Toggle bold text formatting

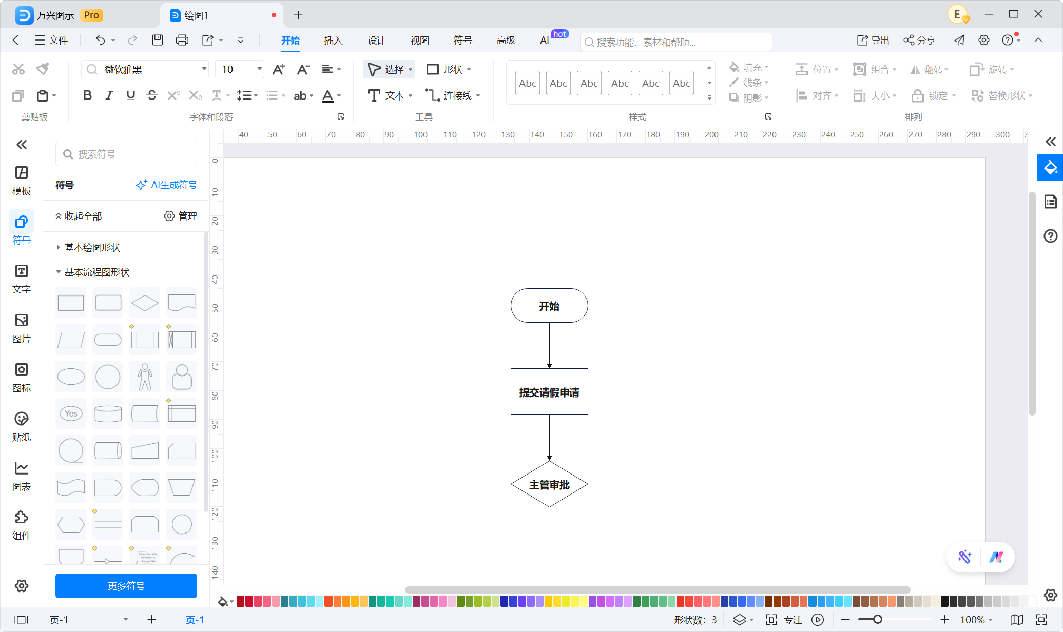88,95
